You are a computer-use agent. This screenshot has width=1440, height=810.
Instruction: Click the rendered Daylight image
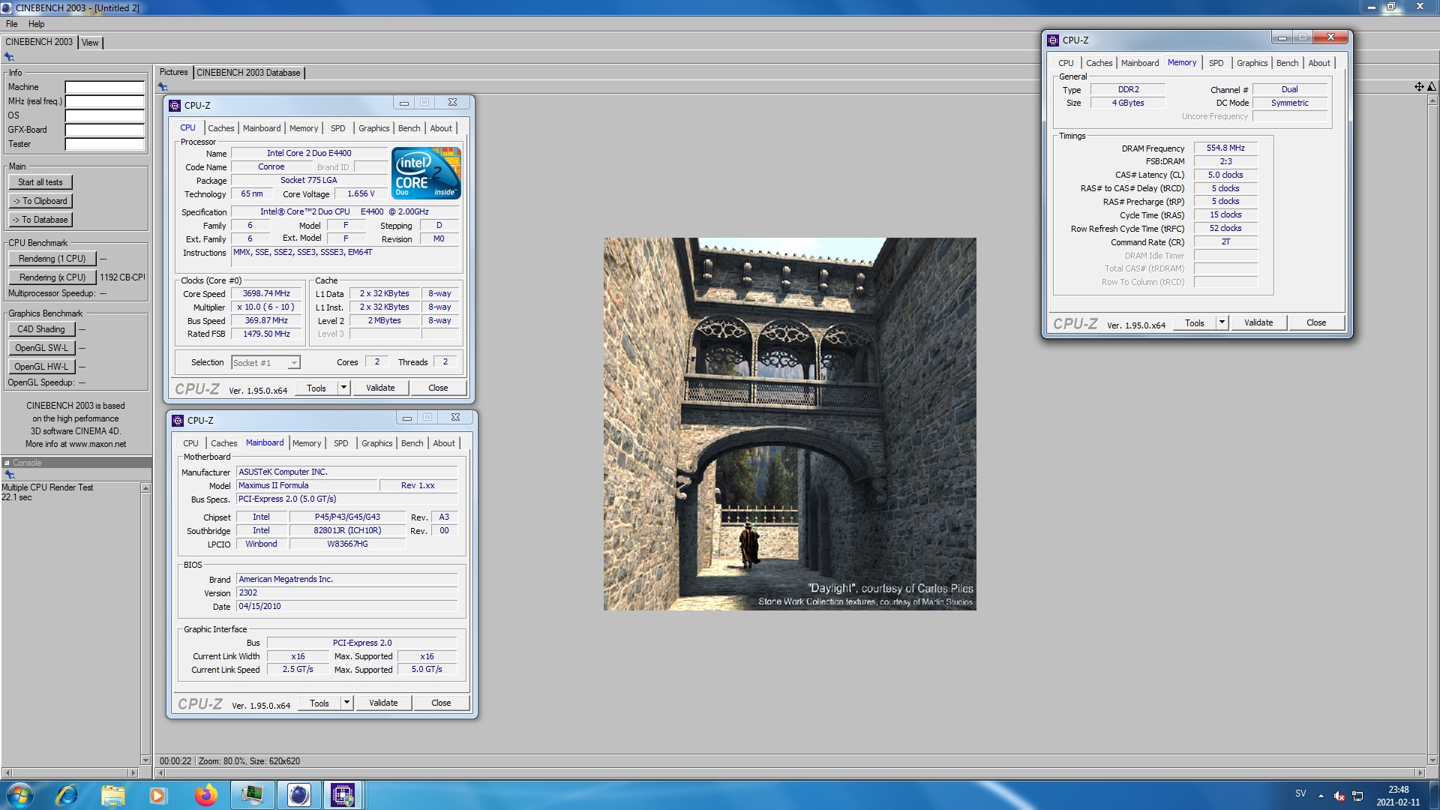click(790, 424)
